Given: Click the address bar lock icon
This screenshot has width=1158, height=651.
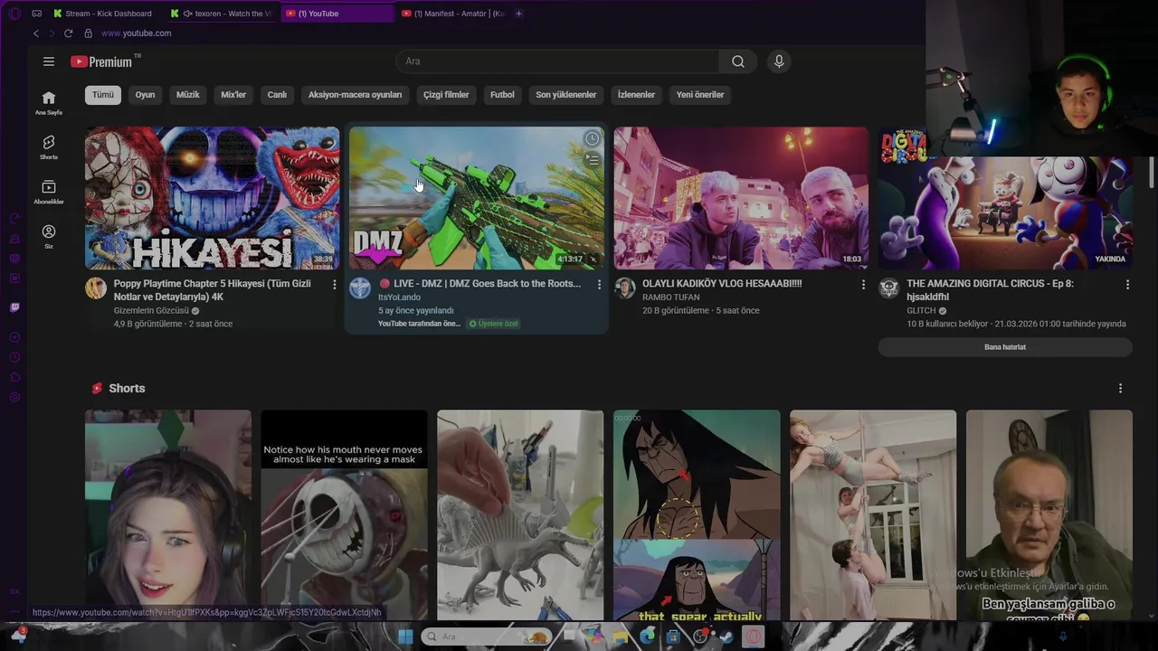Looking at the screenshot, I should point(88,33).
